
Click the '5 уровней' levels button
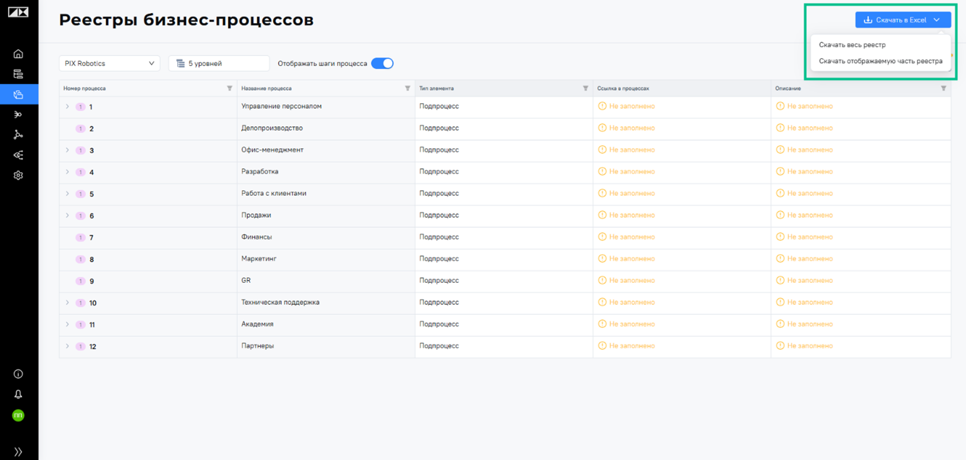click(218, 63)
